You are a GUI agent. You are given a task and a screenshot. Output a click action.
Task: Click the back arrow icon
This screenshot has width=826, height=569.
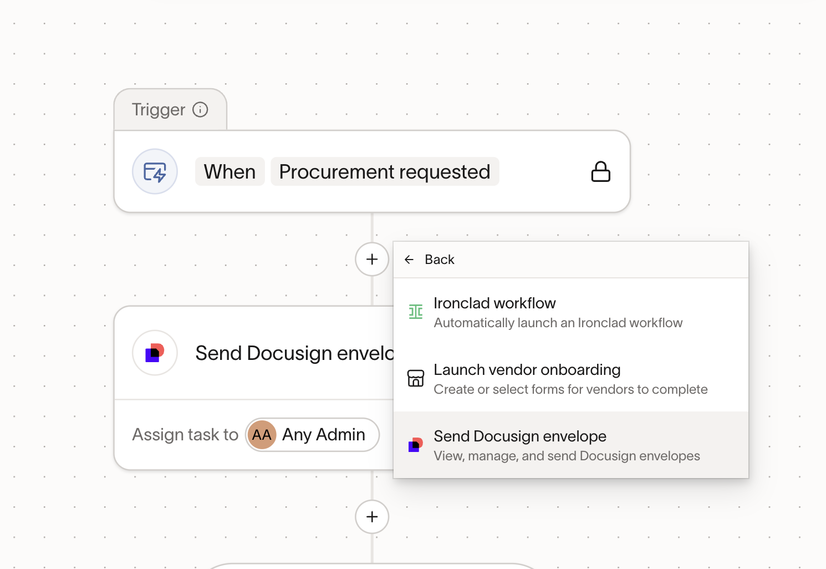click(409, 260)
